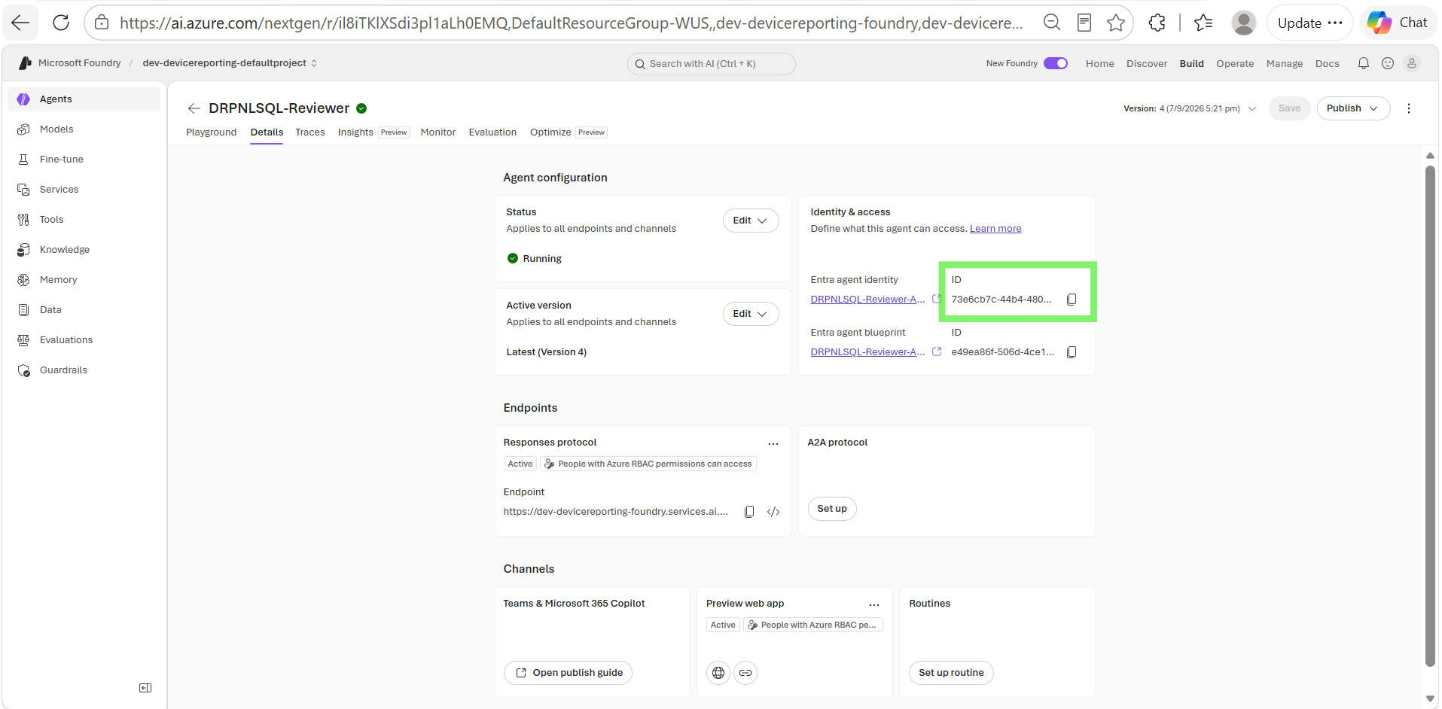Return to agents list with back arrow

pyautogui.click(x=194, y=108)
